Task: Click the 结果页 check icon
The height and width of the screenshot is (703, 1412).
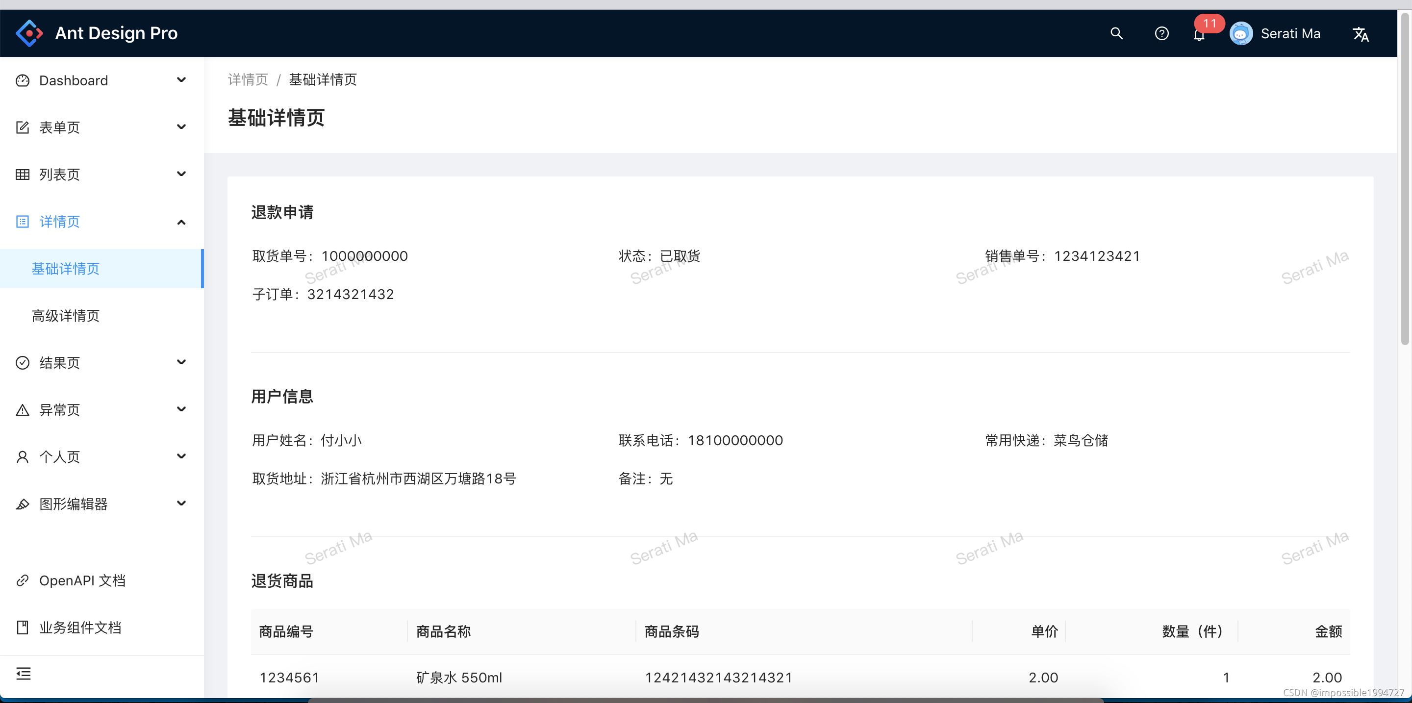Action: click(23, 362)
